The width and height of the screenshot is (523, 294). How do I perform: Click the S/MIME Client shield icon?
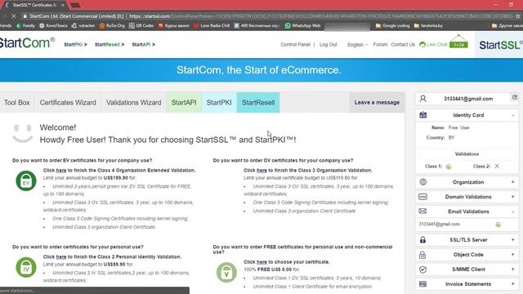click(x=422, y=269)
